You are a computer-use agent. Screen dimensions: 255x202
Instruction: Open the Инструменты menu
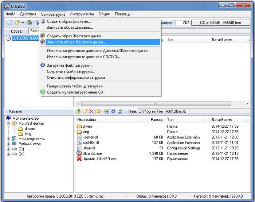(82, 14)
